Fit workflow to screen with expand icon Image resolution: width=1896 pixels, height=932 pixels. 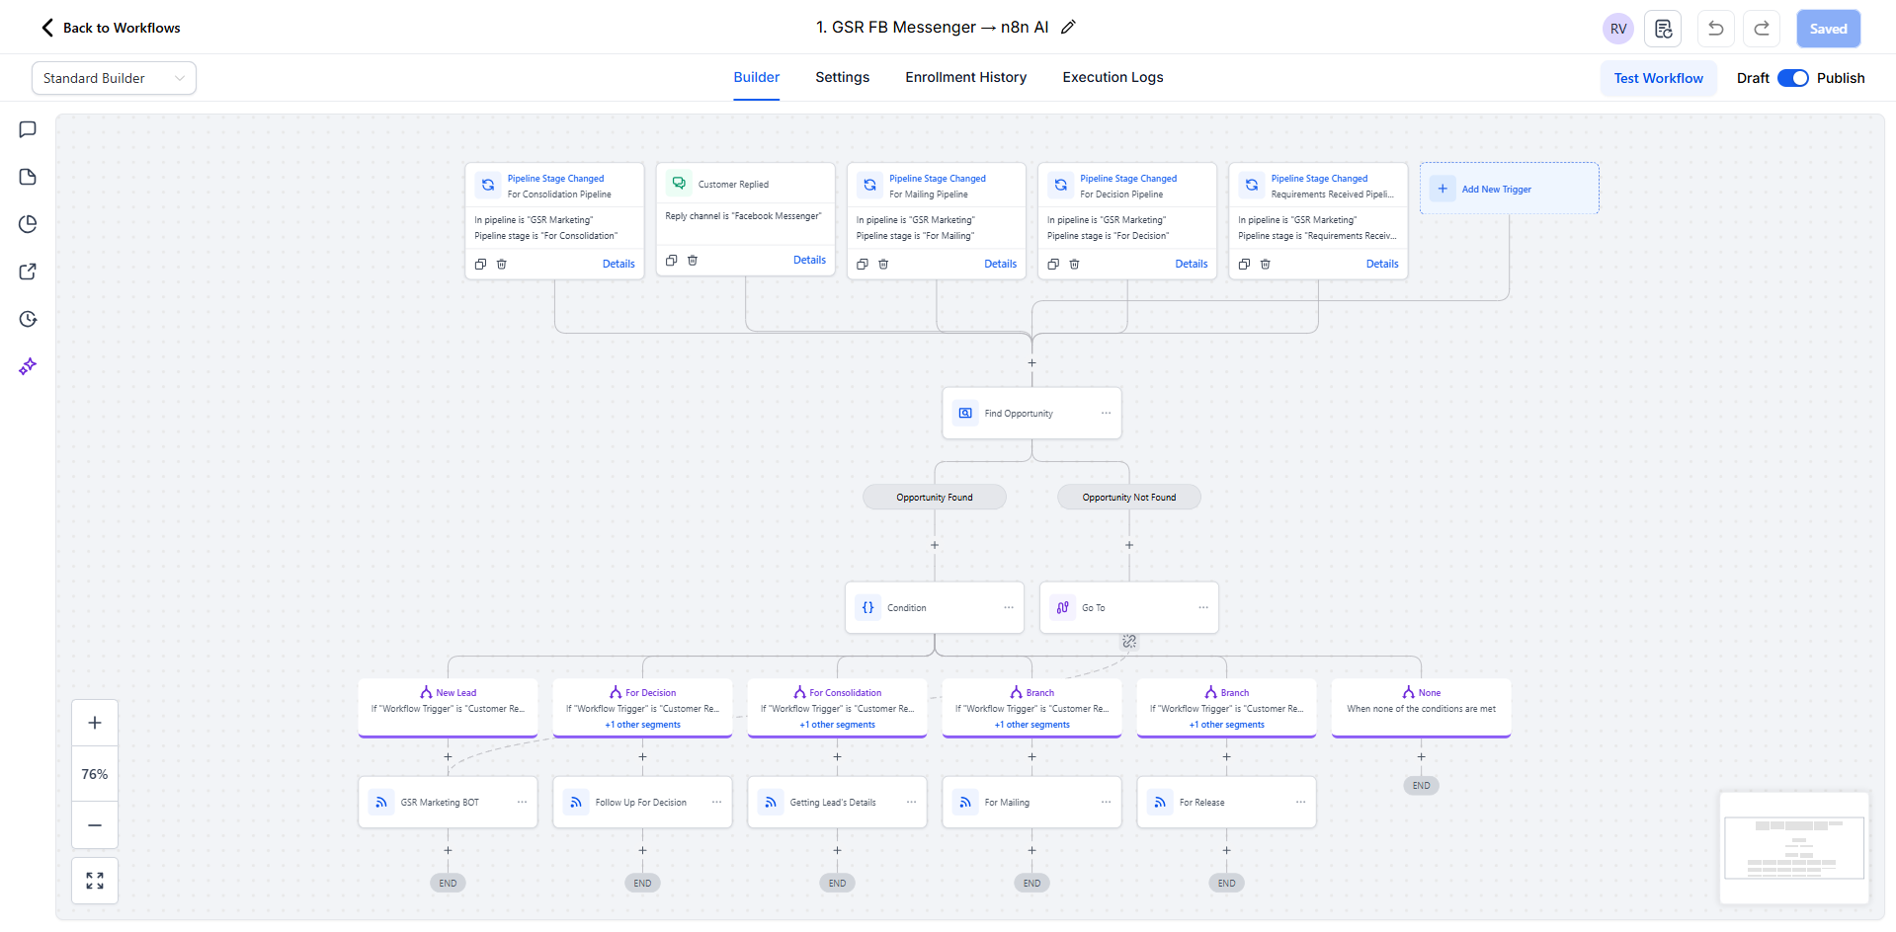pos(95,881)
